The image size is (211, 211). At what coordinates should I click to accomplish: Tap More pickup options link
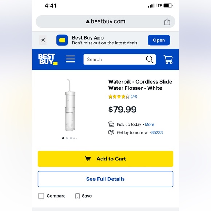point(150,124)
